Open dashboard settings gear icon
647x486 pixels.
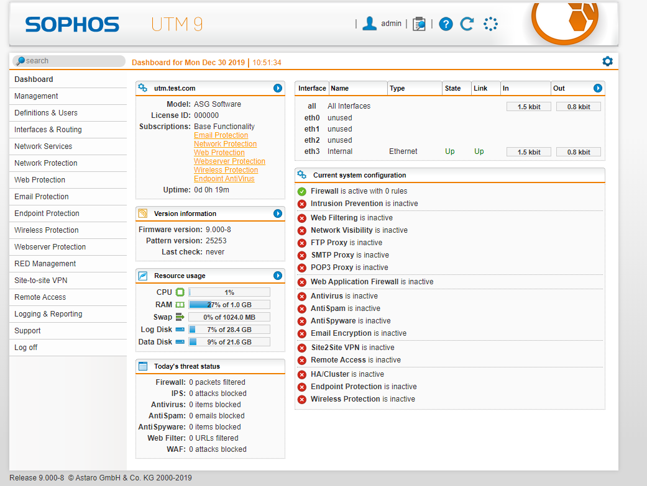(x=607, y=61)
